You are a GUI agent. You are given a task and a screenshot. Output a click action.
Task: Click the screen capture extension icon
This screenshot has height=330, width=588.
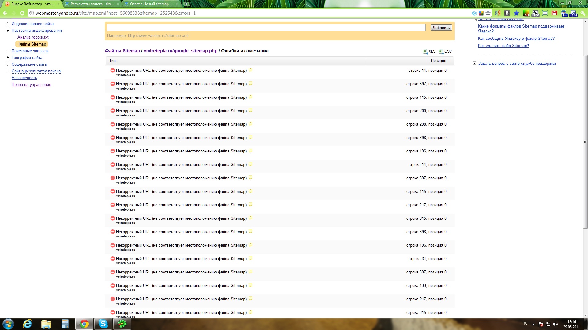click(x=545, y=13)
